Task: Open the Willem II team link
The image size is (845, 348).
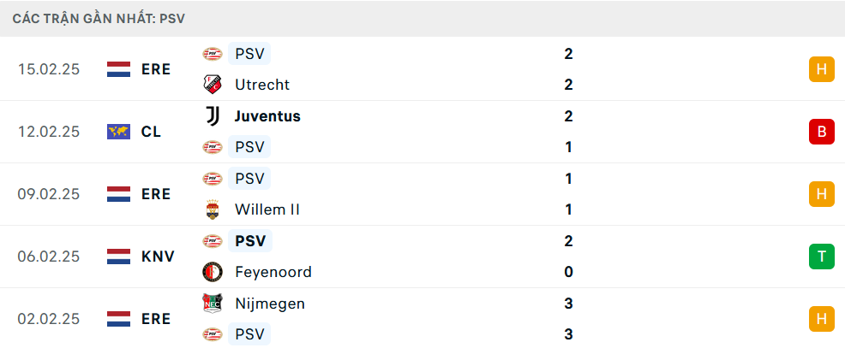Action: [x=267, y=209]
